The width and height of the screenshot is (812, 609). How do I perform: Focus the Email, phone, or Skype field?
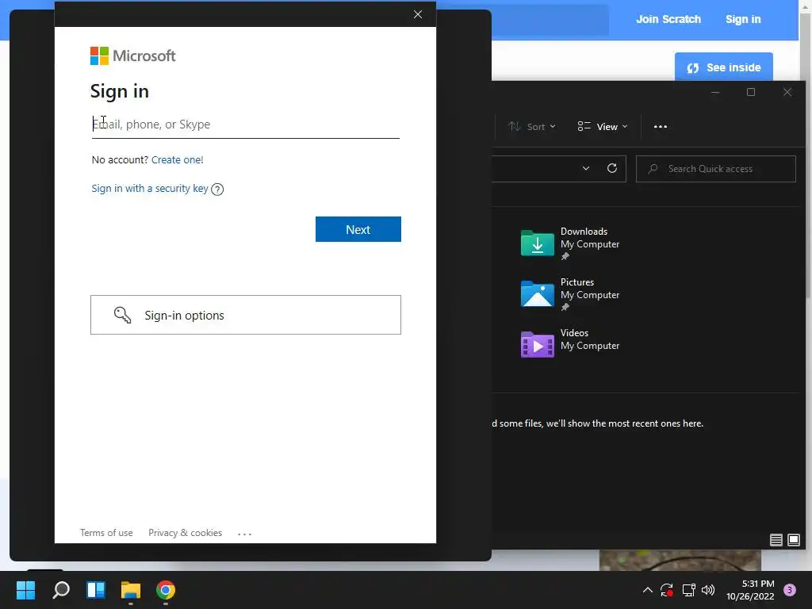(246, 124)
